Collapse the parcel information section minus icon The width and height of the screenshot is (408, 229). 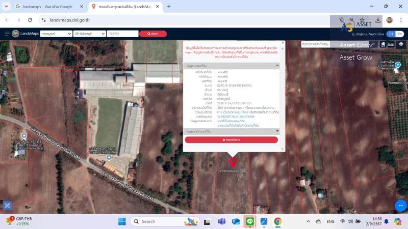(x=277, y=66)
